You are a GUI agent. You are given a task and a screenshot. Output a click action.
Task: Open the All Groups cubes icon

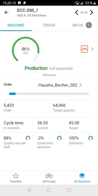[x=49, y=176]
